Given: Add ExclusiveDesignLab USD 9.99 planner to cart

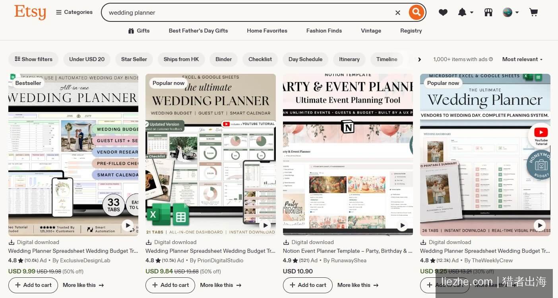Looking at the screenshot, I should (33, 285).
